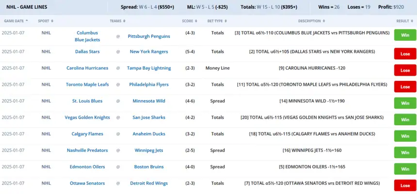The image size is (417, 194).
Task: Click the TOTAL o5½-120 Ottawa description
Action: pos(312,184)
